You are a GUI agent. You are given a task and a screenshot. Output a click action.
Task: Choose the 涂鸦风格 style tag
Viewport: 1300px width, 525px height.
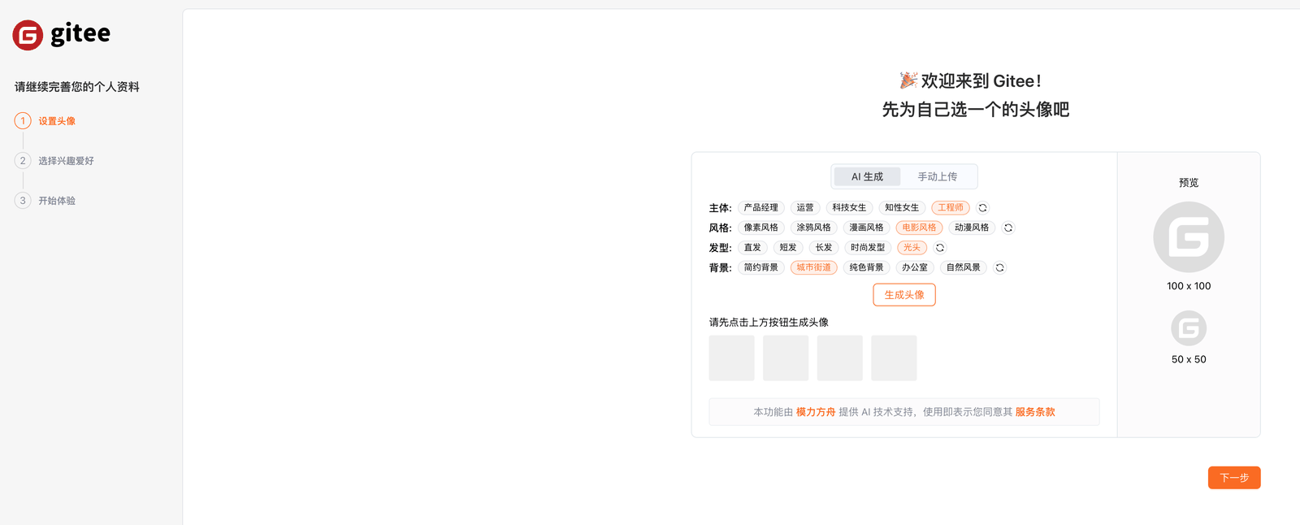[x=814, y=228]
